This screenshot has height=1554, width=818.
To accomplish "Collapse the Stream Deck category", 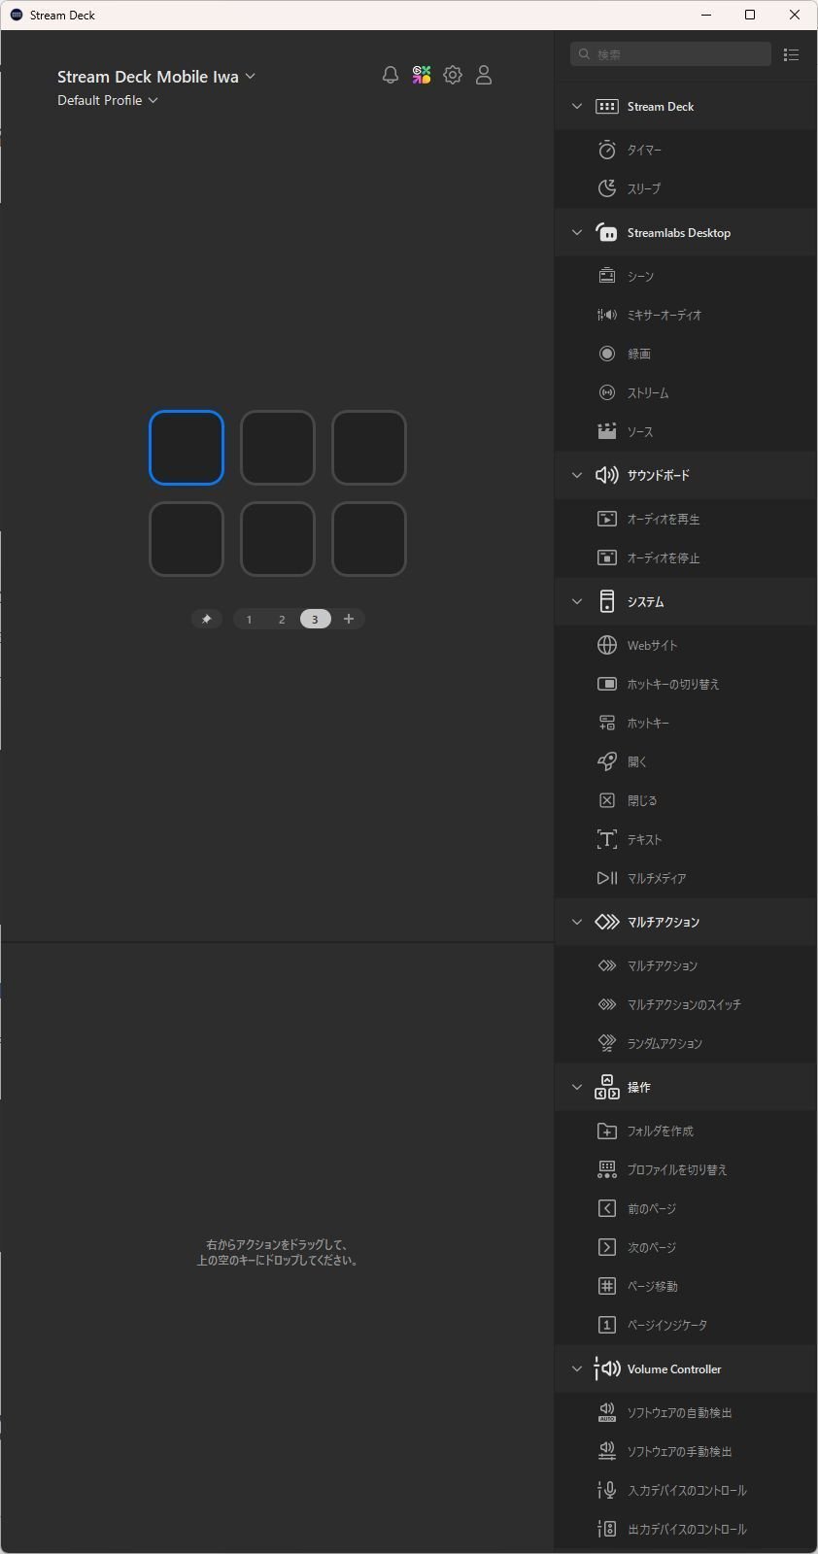I will (x=577, y=106).
